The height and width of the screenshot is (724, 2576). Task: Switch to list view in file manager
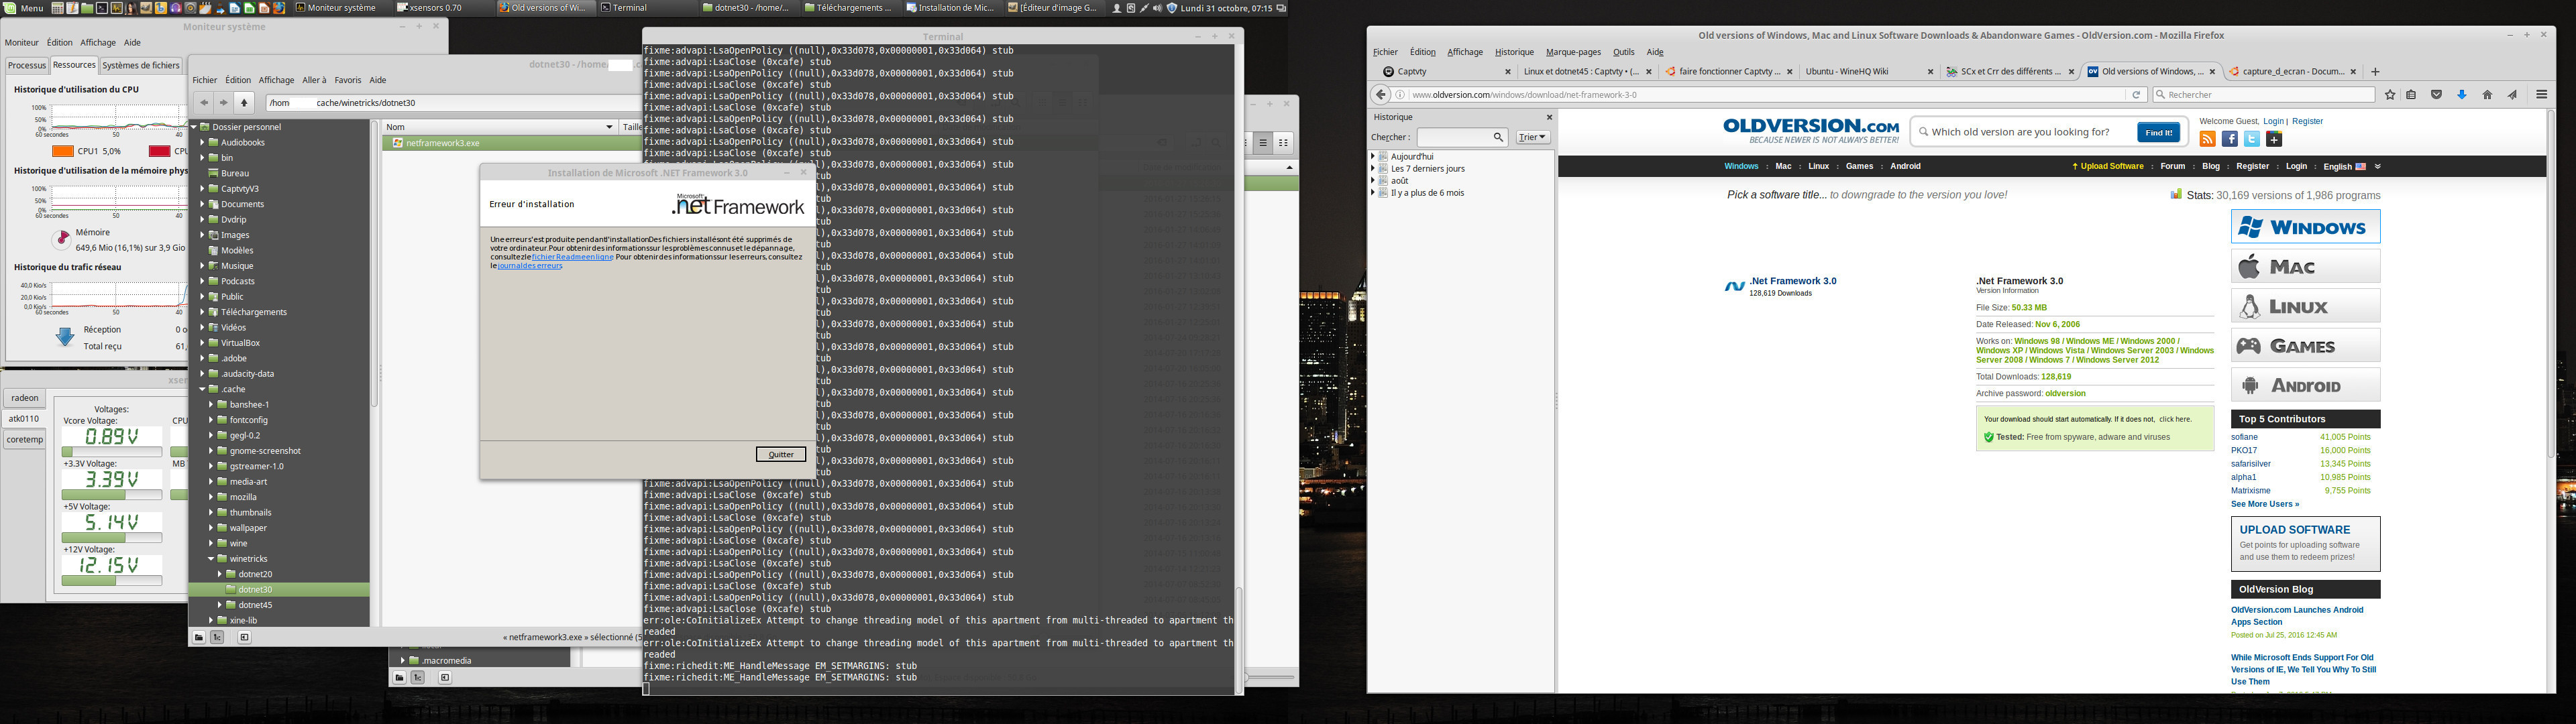pos(1263,143)
